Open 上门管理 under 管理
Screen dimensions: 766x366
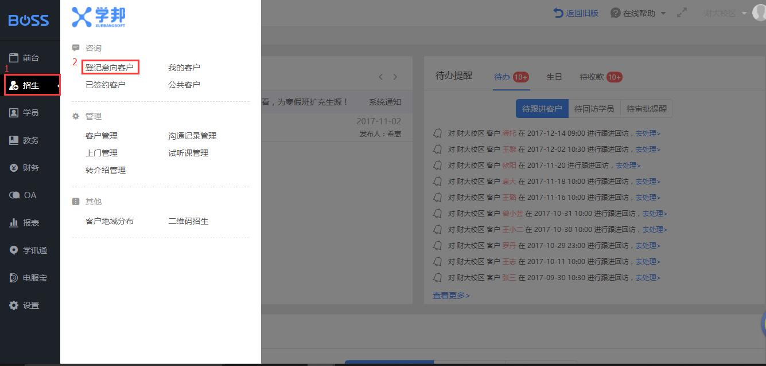point(102,153)
